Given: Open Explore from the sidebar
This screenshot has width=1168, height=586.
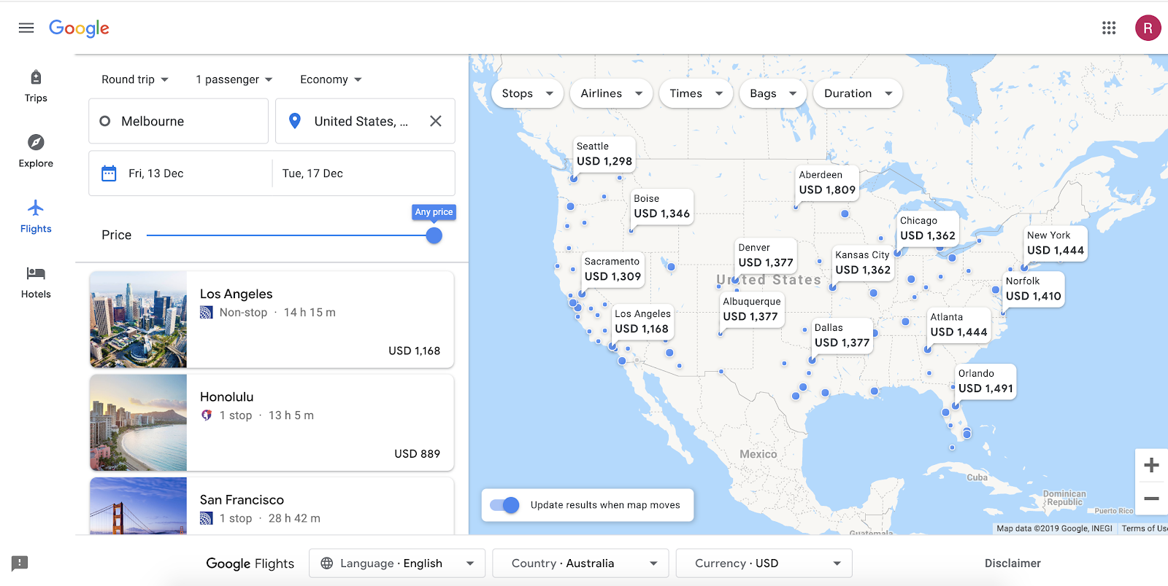Looking at the screenshot, I should pyautogui.click(x=36, y=151).
